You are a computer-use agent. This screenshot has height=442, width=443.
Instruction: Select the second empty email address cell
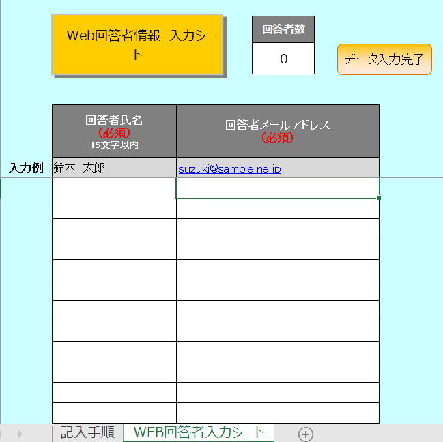[x=277, y=209]
